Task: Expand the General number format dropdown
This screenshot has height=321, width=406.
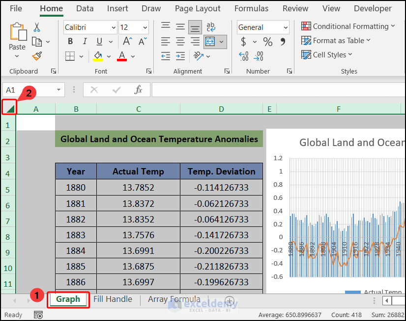Action: tap(286, 27)
